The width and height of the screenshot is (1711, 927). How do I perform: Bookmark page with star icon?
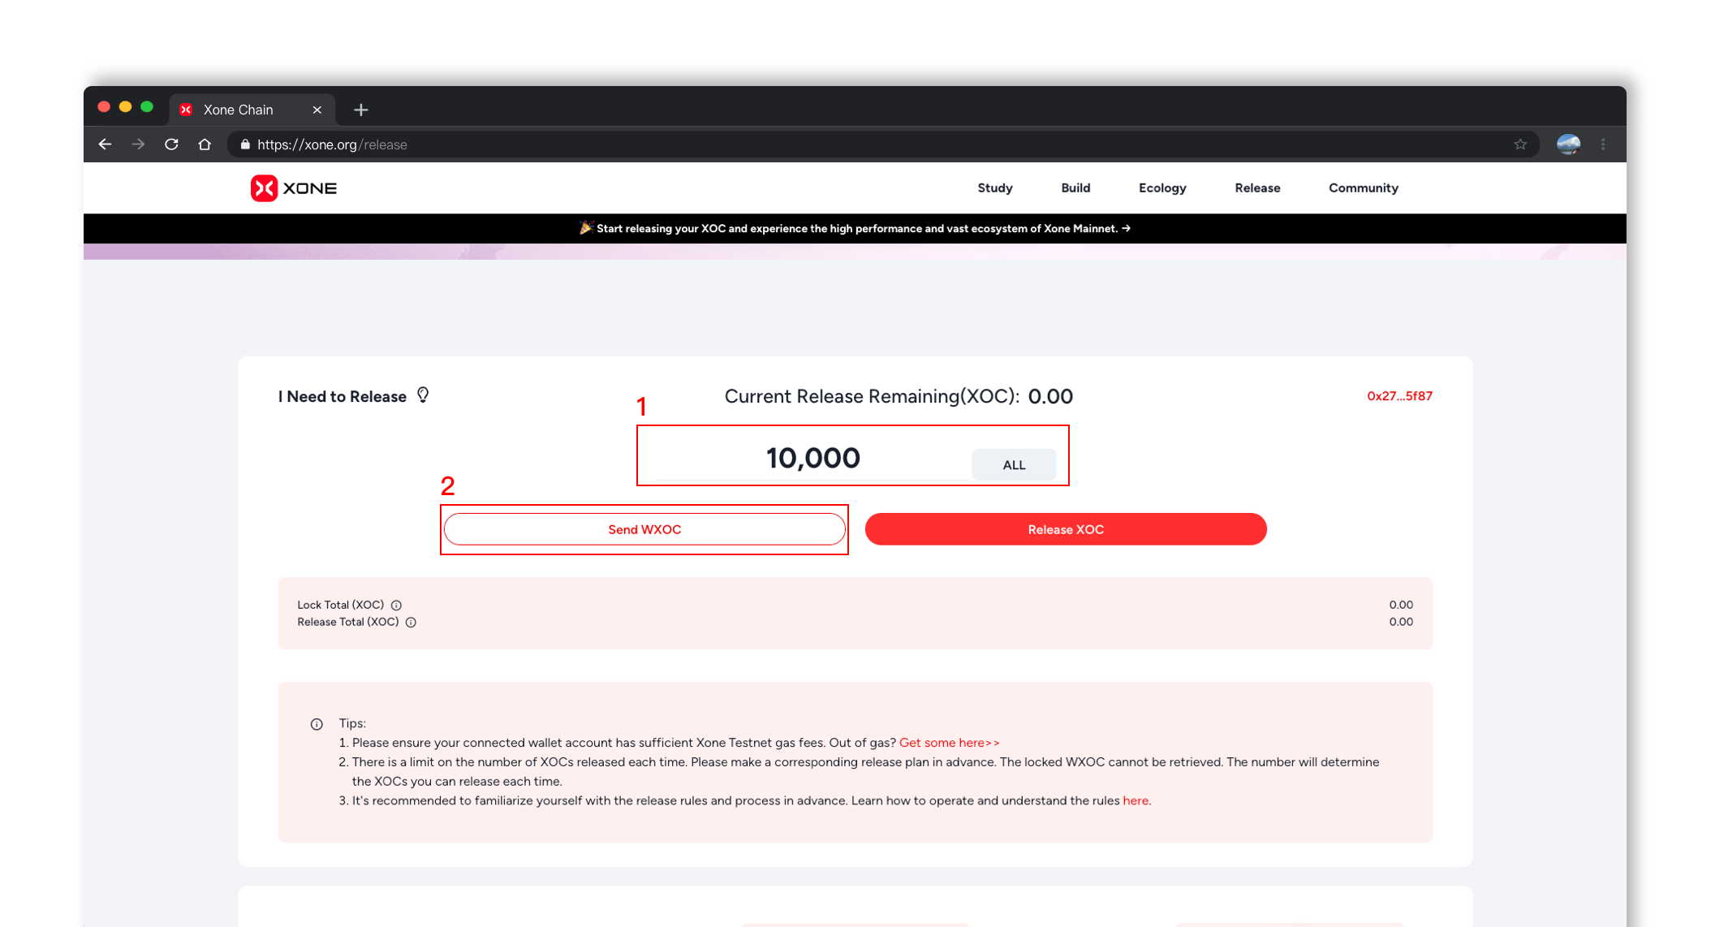click(x=1519, y=144)
